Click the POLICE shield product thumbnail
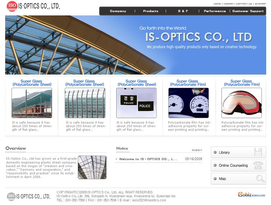Viewport: 271px width, 206px height. tap(136, 103)
